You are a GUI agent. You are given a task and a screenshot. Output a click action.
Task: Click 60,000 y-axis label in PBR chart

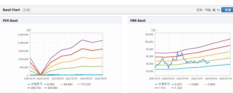(150, 56)
